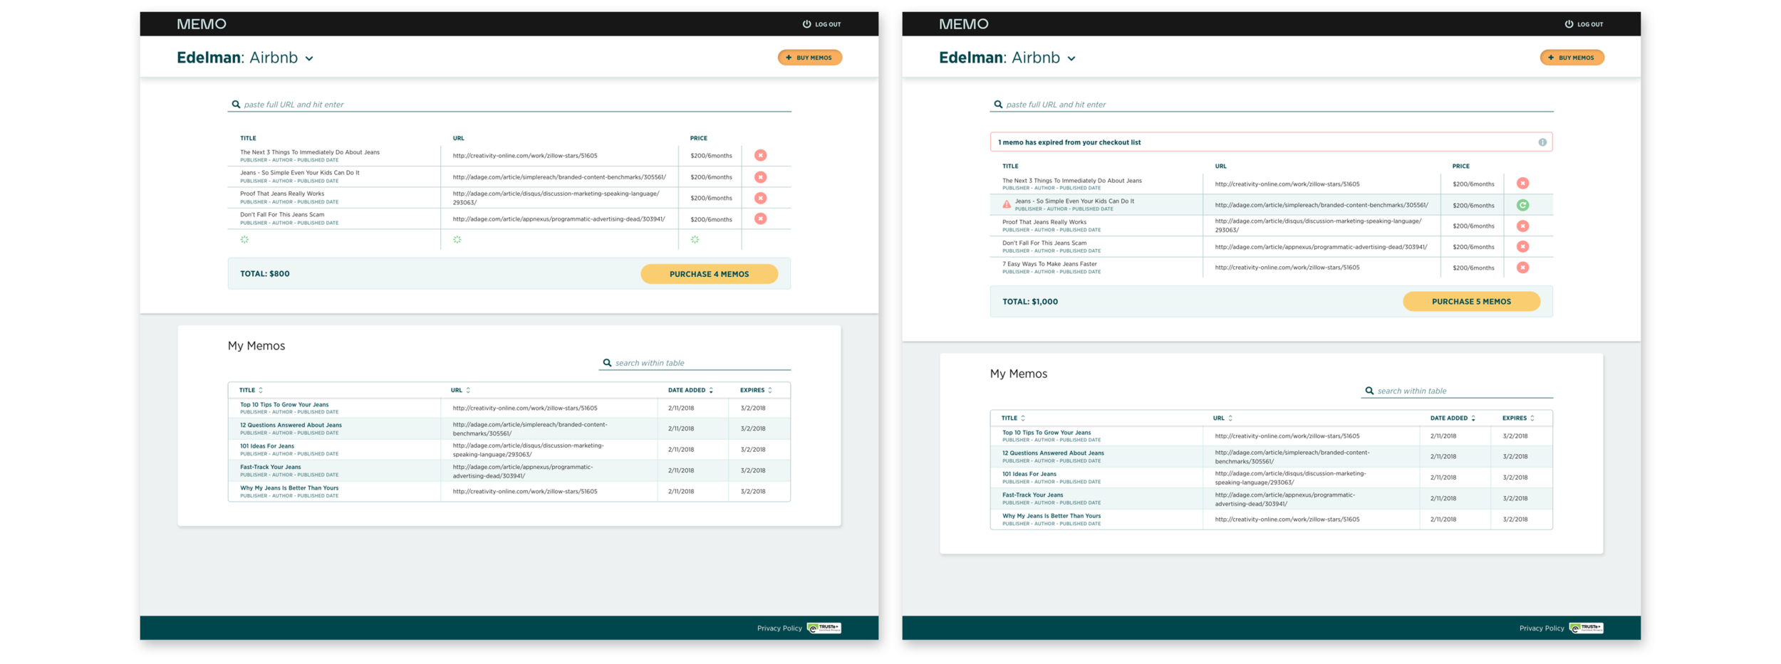
Task: Click Buy Memos on the $800 screen
Action: click(x=810, y=58)
